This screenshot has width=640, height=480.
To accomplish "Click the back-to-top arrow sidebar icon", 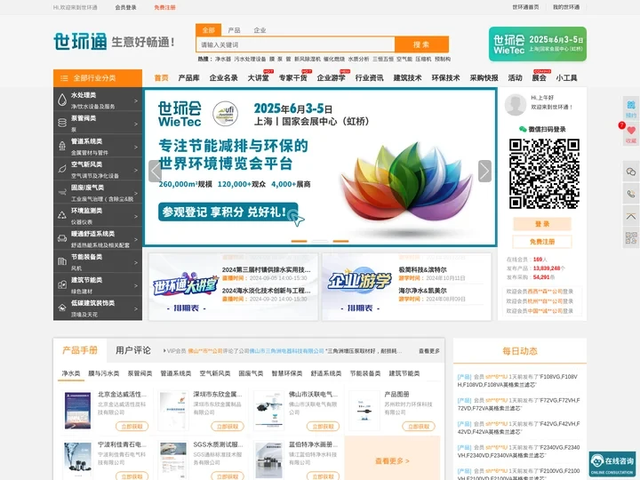I will (x=631, y=216).
